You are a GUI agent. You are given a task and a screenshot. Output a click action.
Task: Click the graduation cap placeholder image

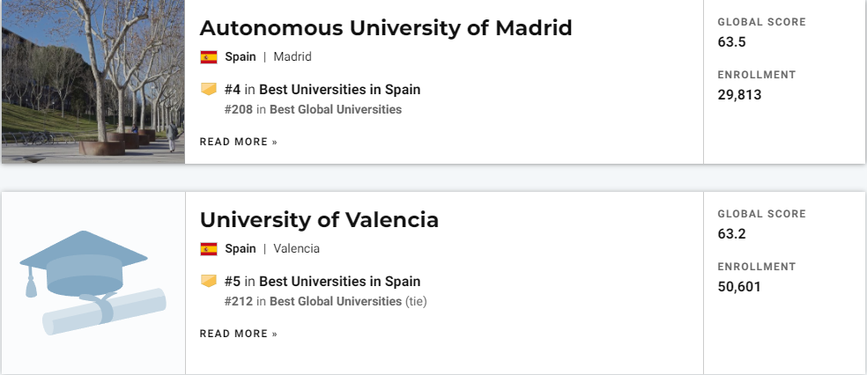93,283
